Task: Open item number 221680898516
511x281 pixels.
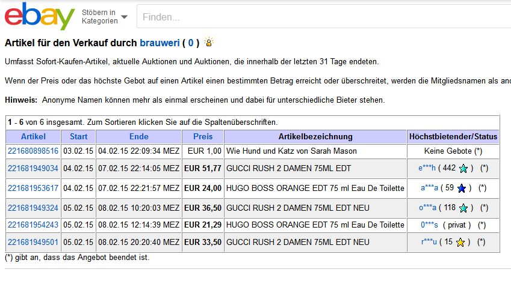Action: 33,151
